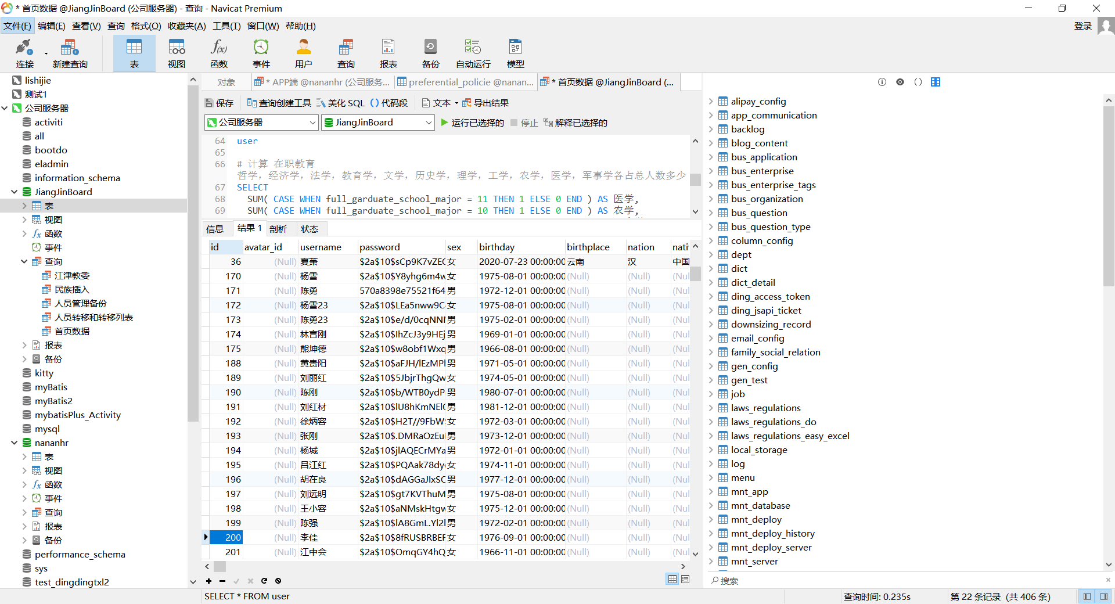Click the 报表 (Report) toolbar icon

point(389,53)
